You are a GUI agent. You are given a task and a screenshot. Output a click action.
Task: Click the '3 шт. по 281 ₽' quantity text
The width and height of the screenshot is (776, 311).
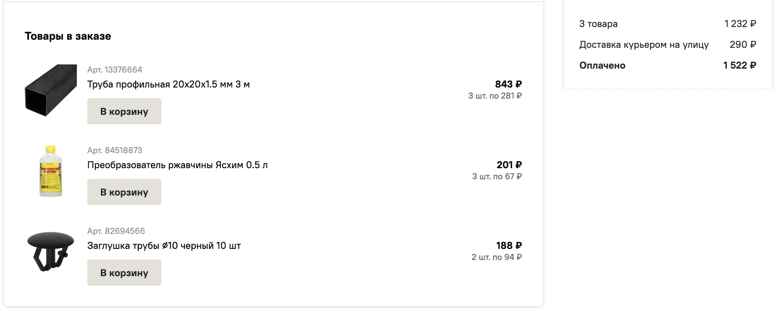tap(495, 96)
